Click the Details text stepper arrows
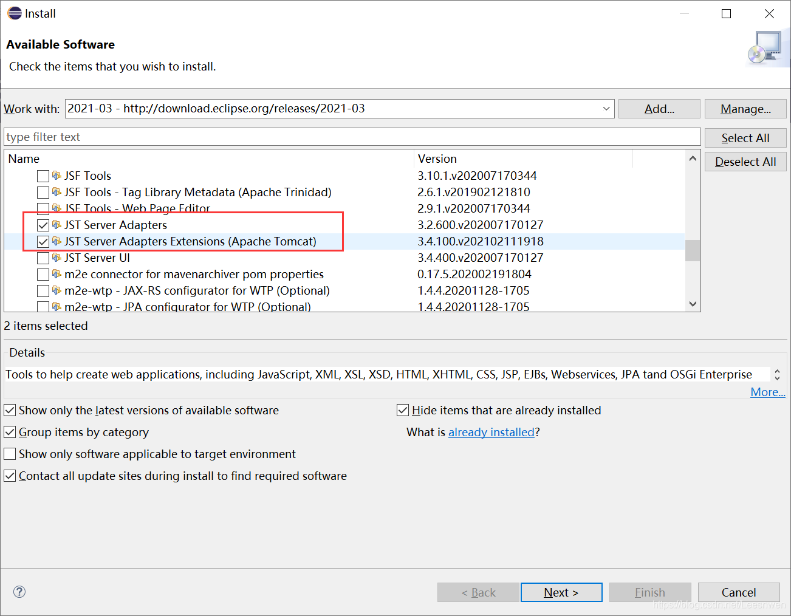 [777, 374]
